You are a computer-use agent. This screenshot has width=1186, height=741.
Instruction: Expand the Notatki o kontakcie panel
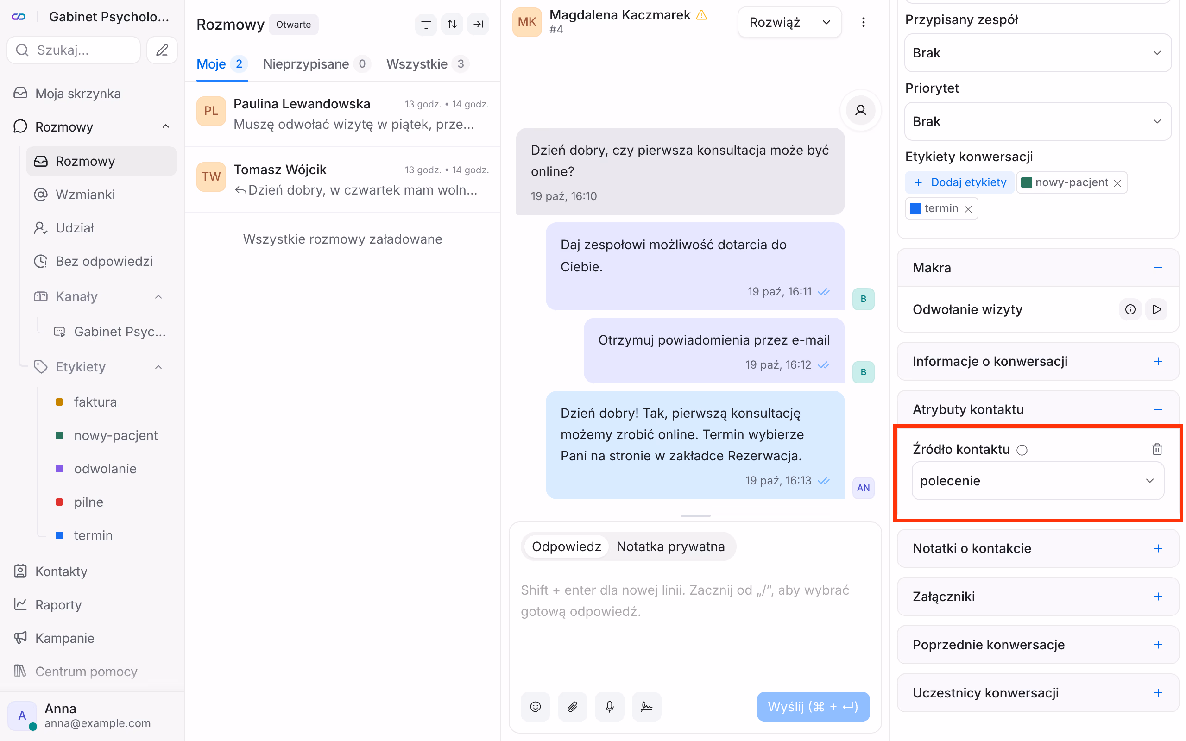1158,548
